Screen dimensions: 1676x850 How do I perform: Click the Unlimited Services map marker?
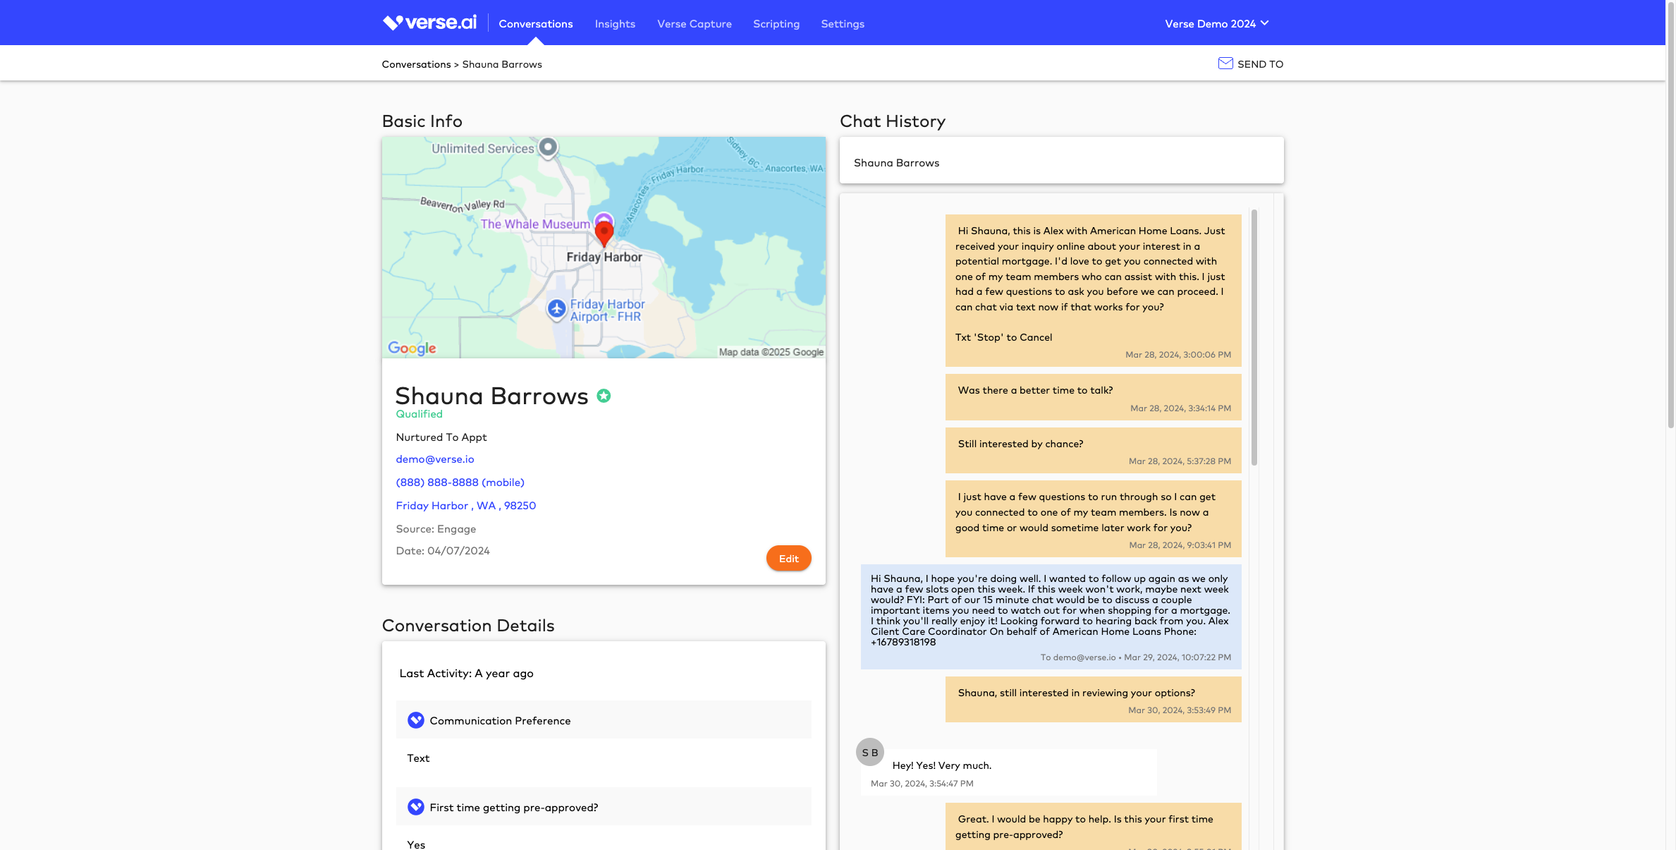click(x=548, y=147)
